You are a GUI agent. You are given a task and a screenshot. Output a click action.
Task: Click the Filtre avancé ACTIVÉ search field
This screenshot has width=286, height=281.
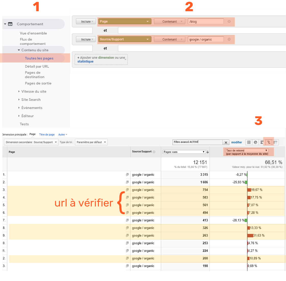(197, 142)
